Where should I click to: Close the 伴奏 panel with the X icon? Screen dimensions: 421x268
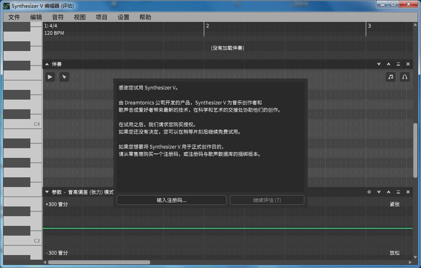coord(408,64)
